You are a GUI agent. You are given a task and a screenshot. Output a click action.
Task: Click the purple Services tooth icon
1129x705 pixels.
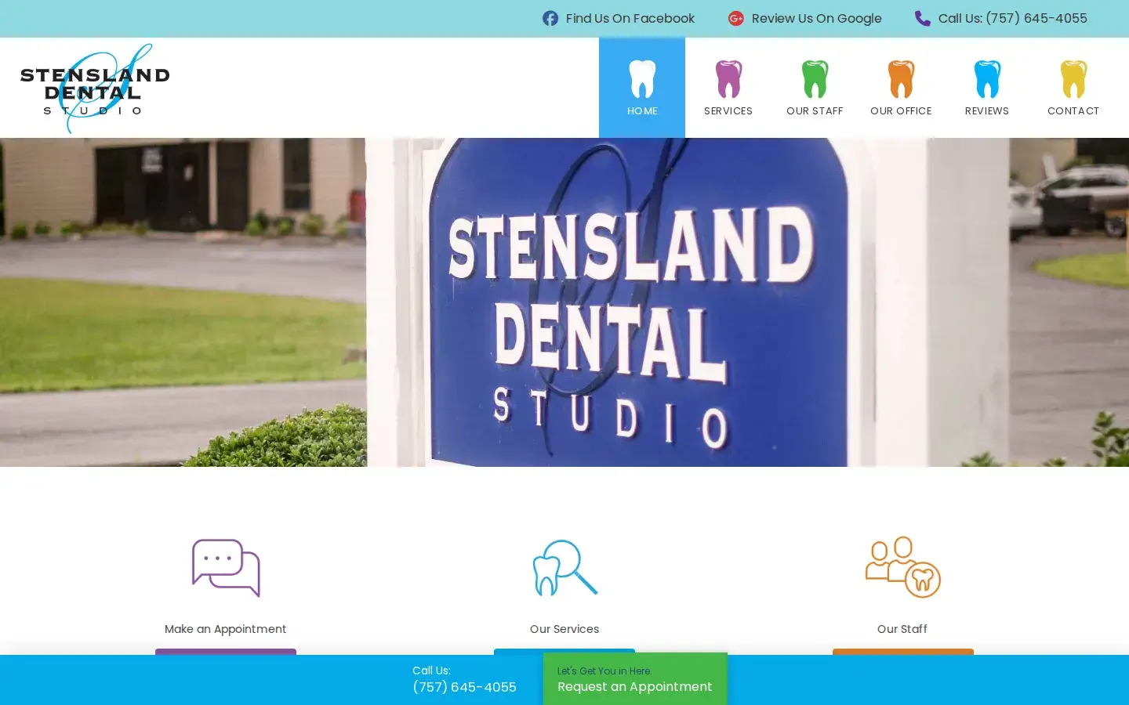728,79
